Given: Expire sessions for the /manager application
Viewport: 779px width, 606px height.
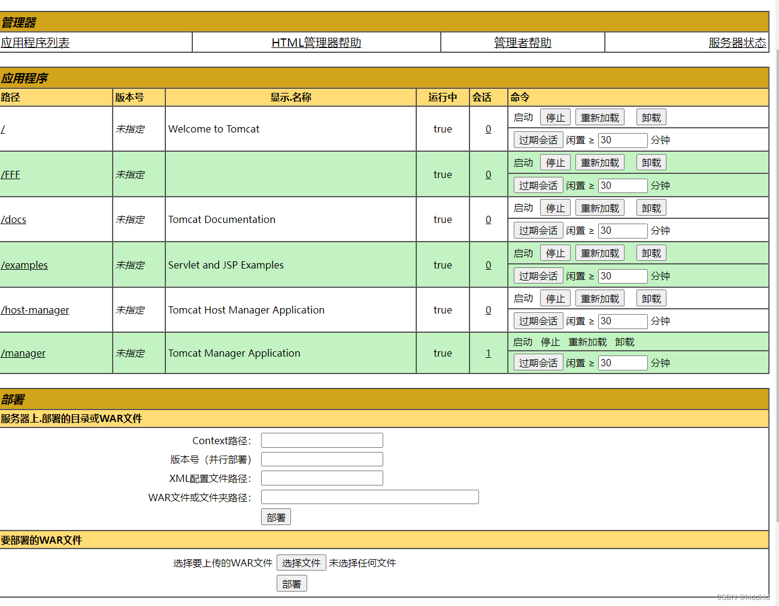Looking at the screenshot, I should pos(538,363).
